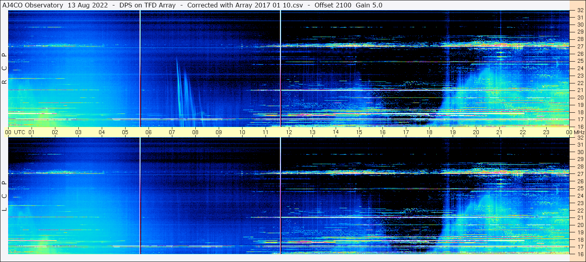Click the 23 hour tick on the UTC axis
The image size is (586, 262).
tap(546, 132)
